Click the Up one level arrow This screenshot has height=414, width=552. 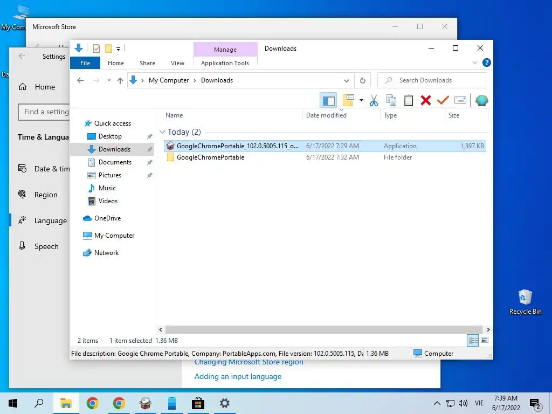[x=120, y=81]
